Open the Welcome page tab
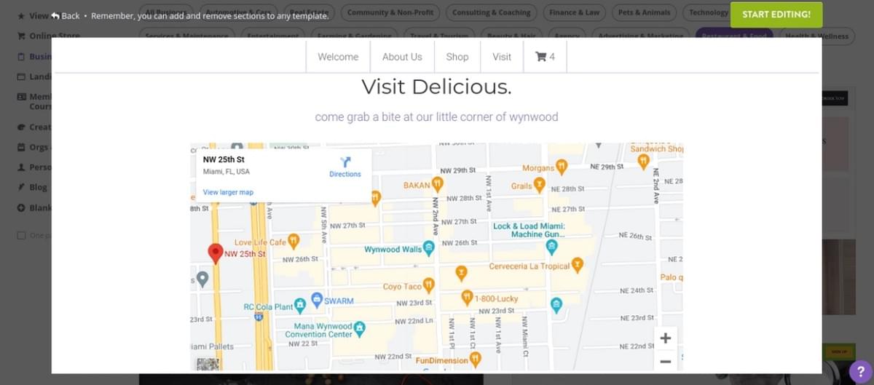The image size is (874, 385). 338,57
